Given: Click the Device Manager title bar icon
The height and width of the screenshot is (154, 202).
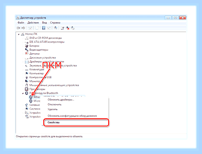Looking at the screenshot, I should [18, 18].
